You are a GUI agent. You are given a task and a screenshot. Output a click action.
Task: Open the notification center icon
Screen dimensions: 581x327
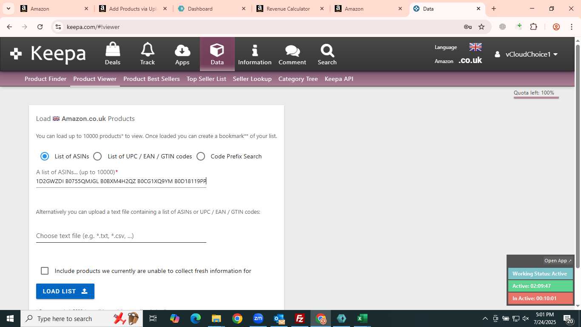[x=568, y=318]
